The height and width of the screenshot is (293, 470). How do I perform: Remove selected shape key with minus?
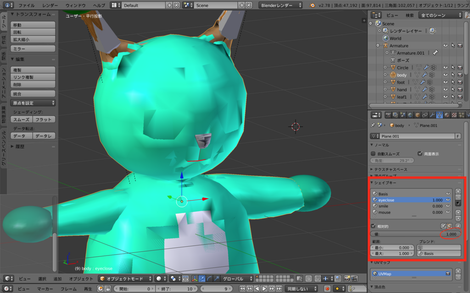click(x=458, y=197)
